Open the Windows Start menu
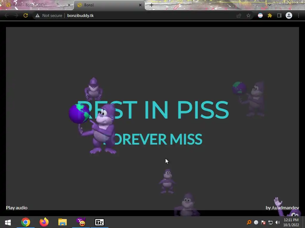Viewport: 305px width, 228px height. click(8, 222)
